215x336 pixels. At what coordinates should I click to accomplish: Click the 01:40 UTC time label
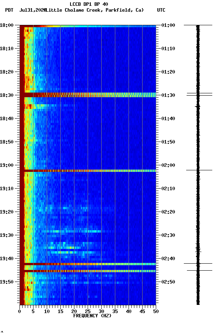coord(168,119)
